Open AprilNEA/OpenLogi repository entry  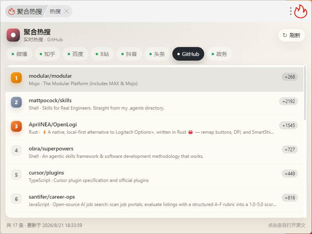[154, 127]
